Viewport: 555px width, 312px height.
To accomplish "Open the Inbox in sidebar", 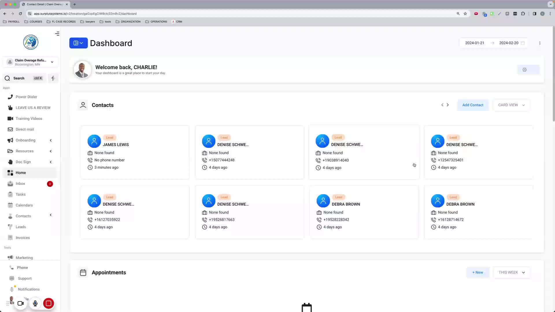I will (x=20, y=183).
